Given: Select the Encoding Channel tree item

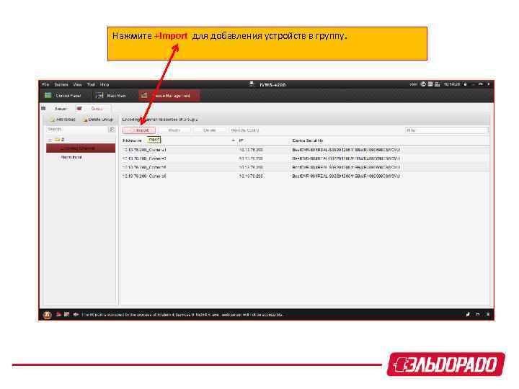Looking at the screenshot, I should [x=81, y=148].
